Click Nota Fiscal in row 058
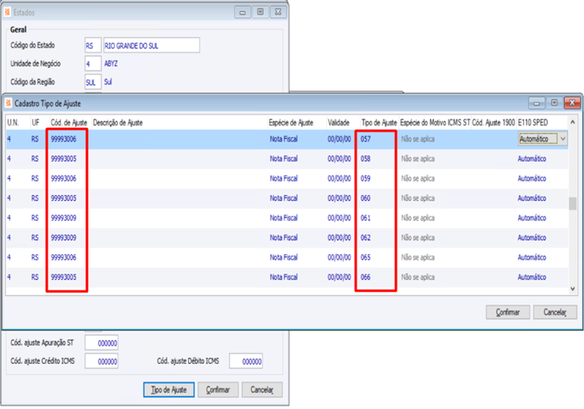 click(284, 159)
